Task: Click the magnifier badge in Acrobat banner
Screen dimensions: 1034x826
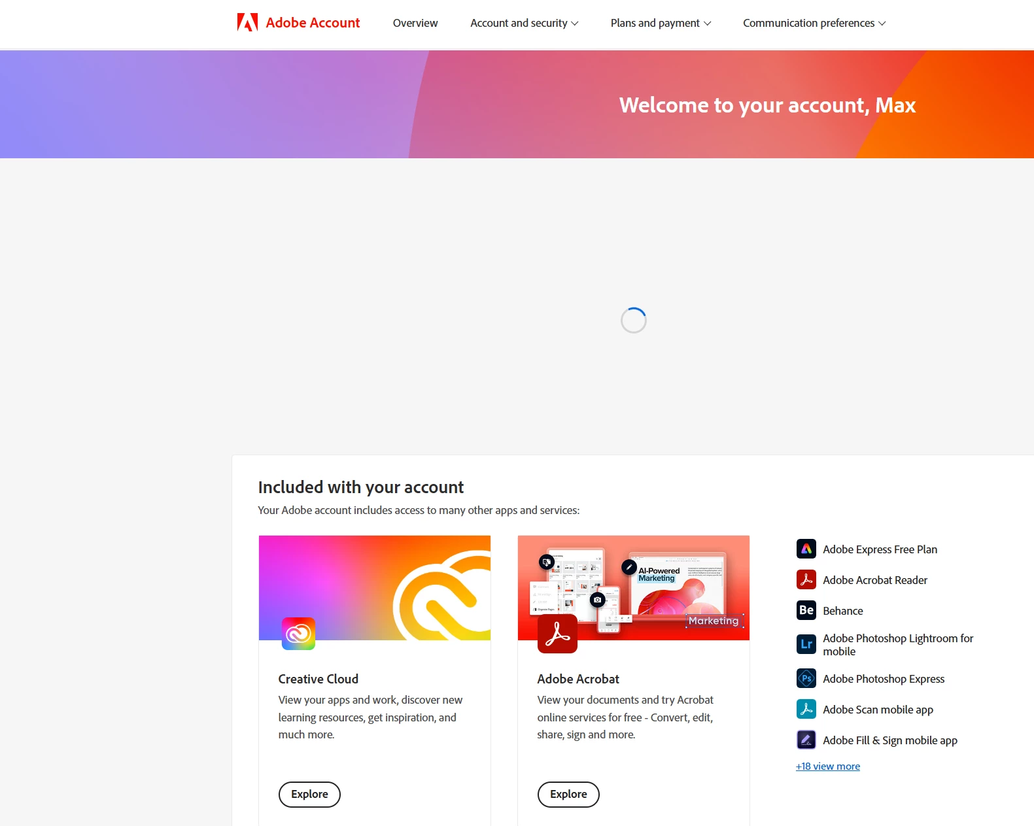Action: (x=547, y=562)
